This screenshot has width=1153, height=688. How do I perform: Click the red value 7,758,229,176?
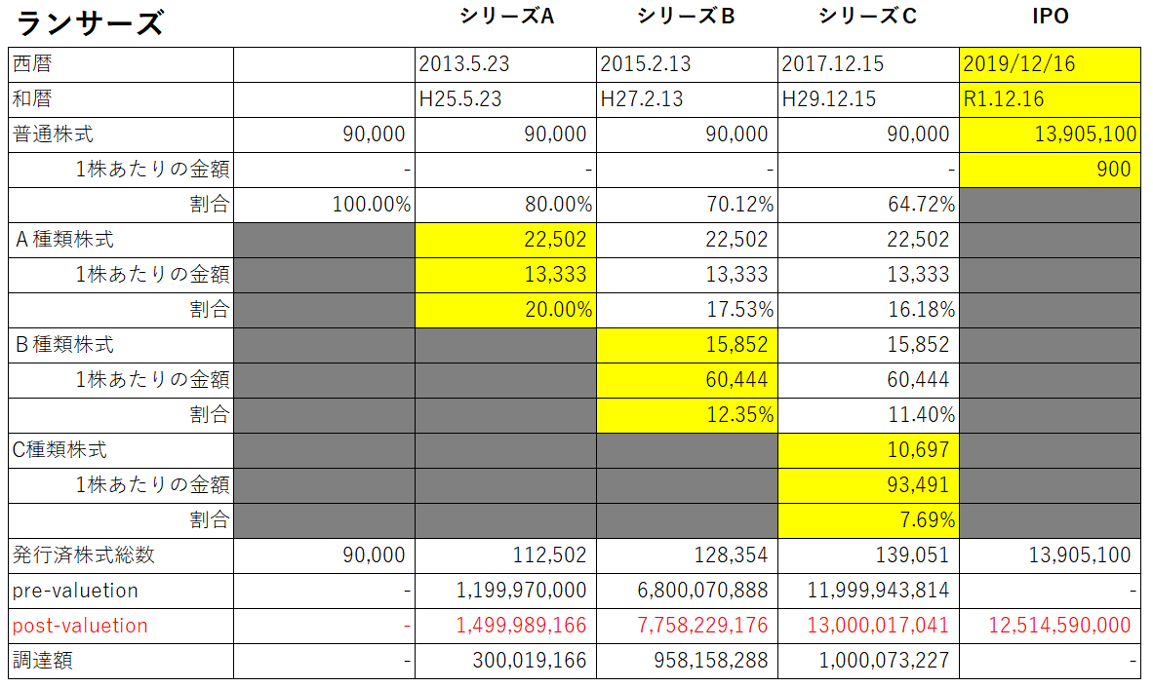687,627
